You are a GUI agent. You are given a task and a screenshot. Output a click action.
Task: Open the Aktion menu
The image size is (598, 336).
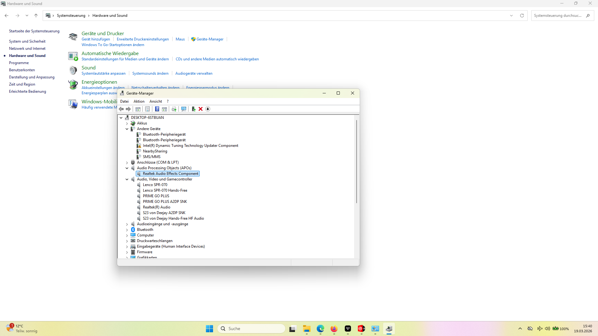coord(139,101)
